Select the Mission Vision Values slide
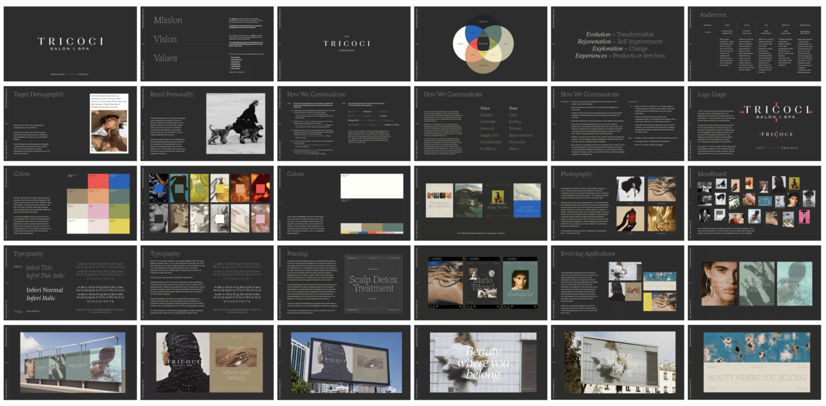Image resolution: width=826 pixels, height=406 pixels. 207,44
